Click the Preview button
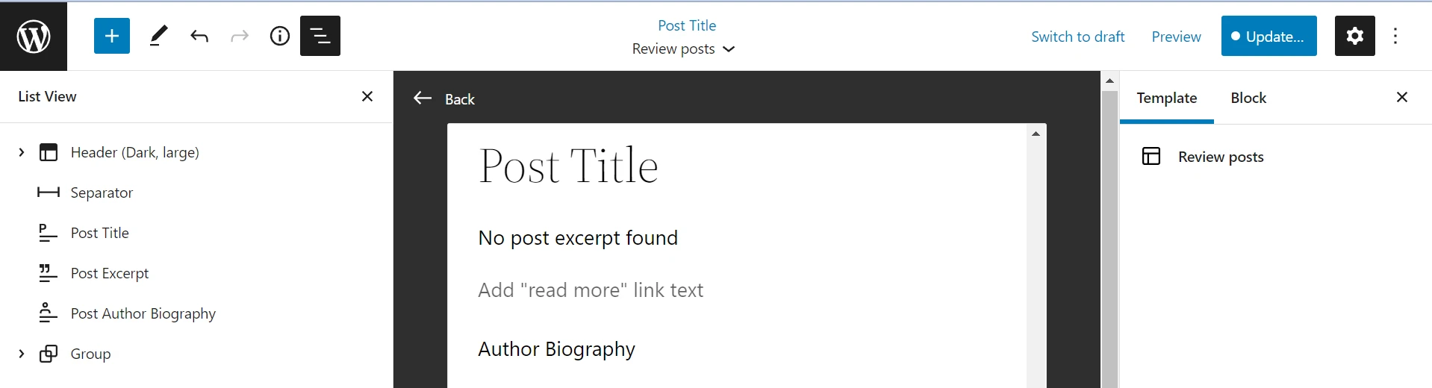The width and height of the screenshot is (1432, 388). point(1176,37)
